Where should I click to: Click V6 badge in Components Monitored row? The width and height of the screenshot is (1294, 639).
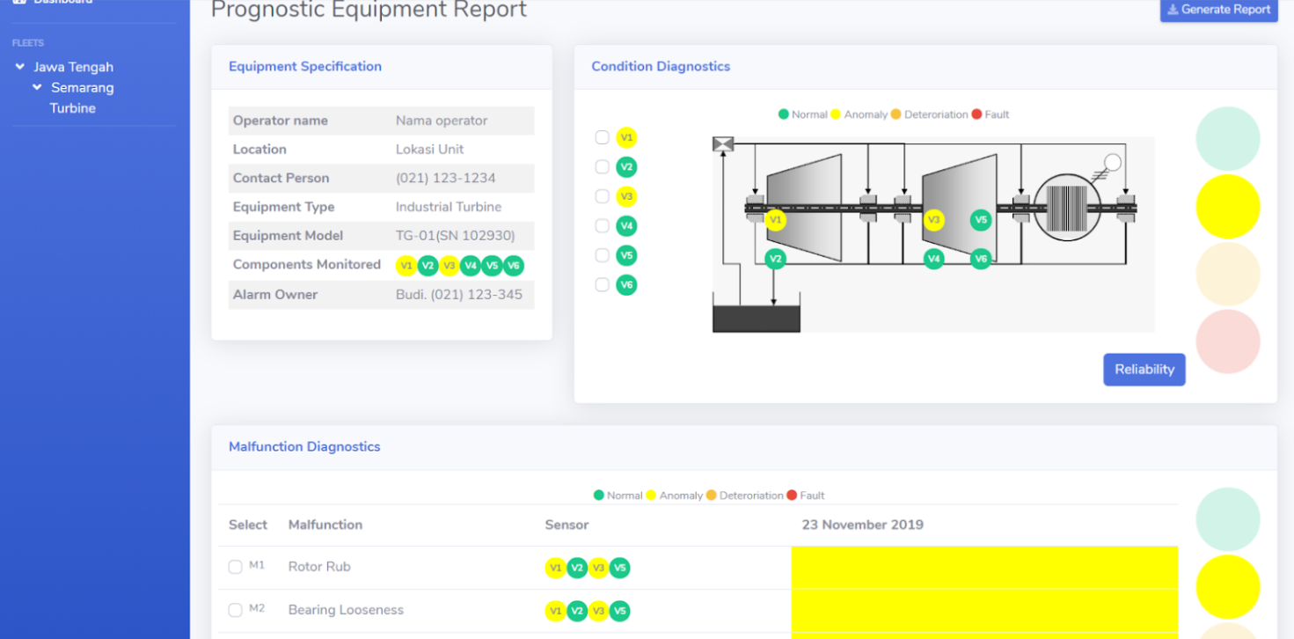tap(514, 266)
